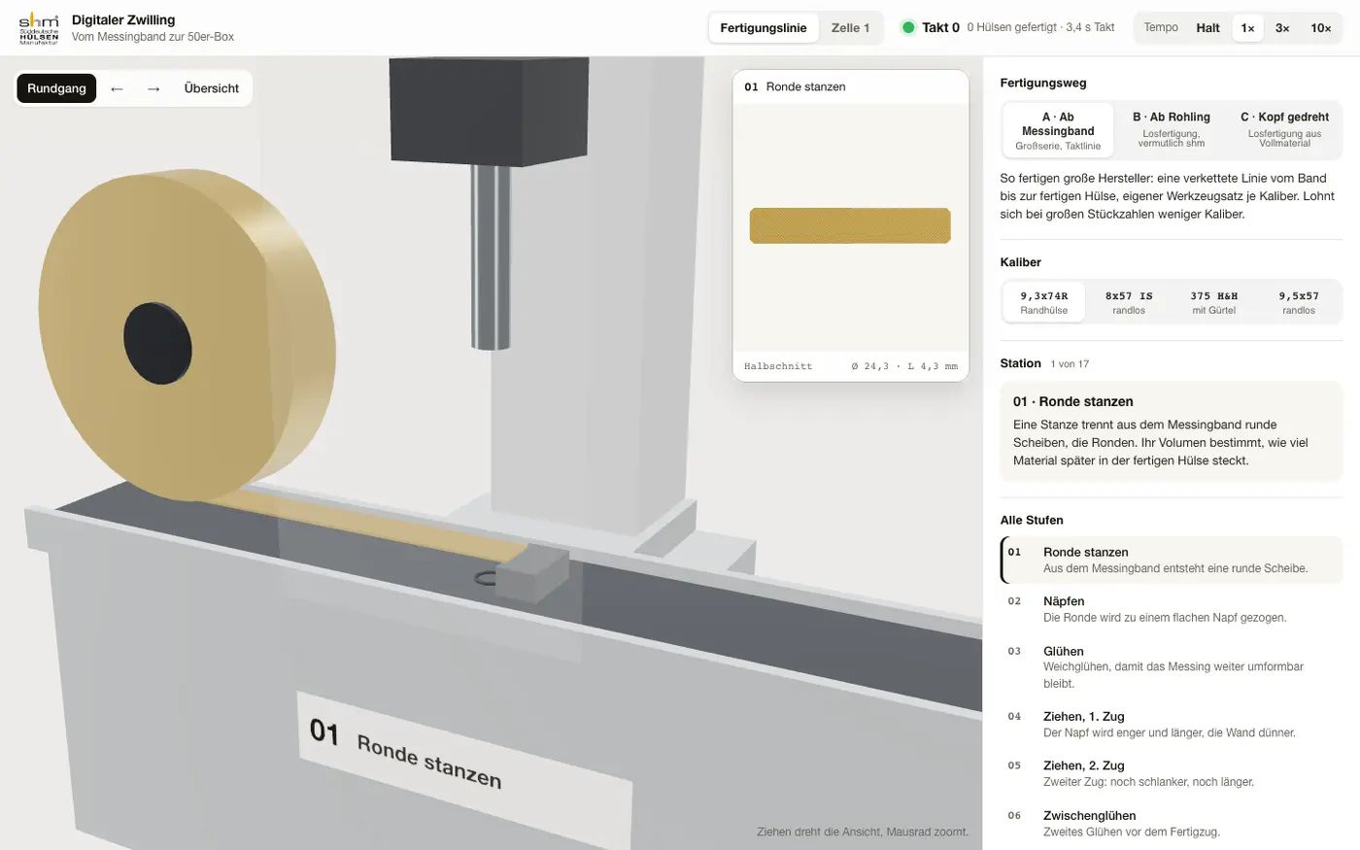This screenshot has height=850, width=1360.
Task: Set tempo to 3×
Action: coord(1282,28)
